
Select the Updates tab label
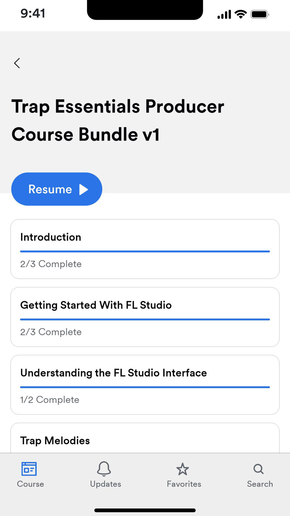[x=106, y=484]
